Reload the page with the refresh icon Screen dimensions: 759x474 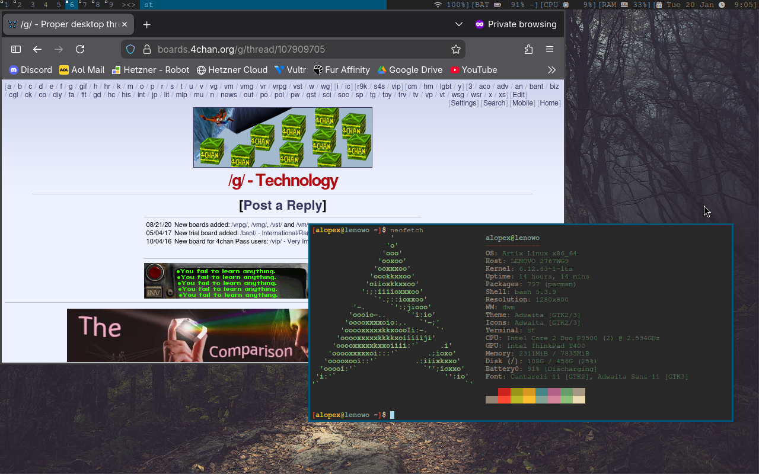pos(80,50)
